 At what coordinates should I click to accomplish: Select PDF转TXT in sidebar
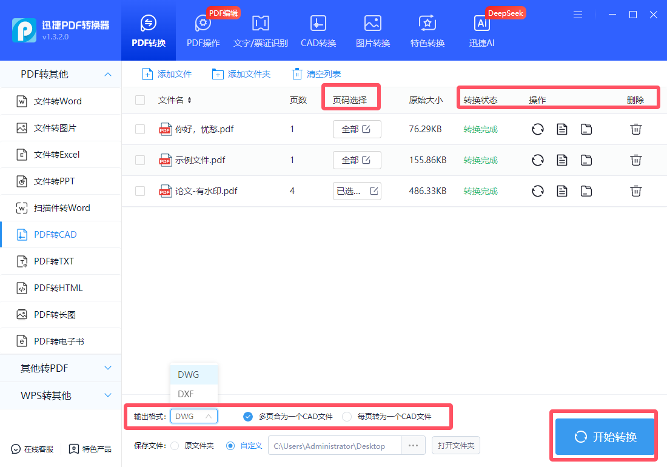pyautogui.click(x=61, y=261)
